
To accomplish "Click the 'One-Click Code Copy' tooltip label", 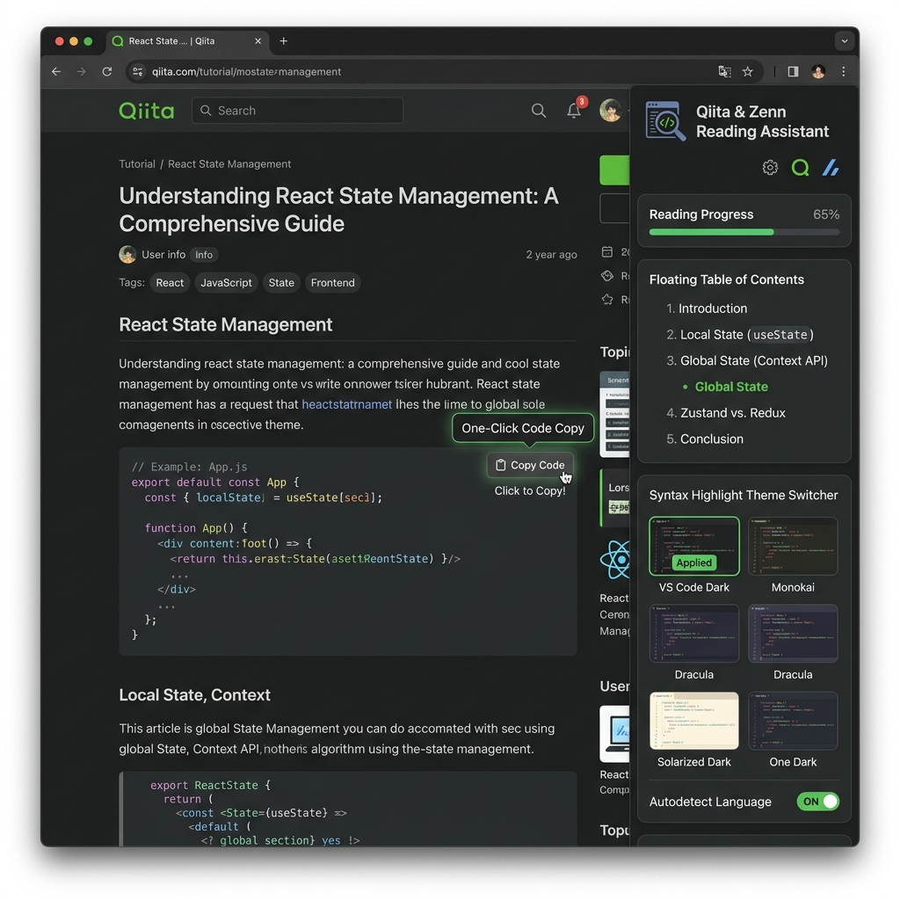I will (x=523, y=429).
